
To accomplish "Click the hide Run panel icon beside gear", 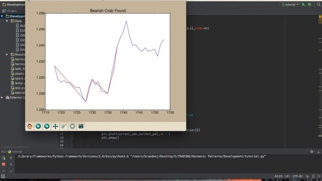I will click(318, 152).
